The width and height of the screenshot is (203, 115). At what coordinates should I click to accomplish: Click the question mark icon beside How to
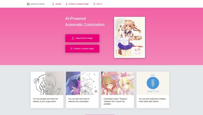point(94,4)
